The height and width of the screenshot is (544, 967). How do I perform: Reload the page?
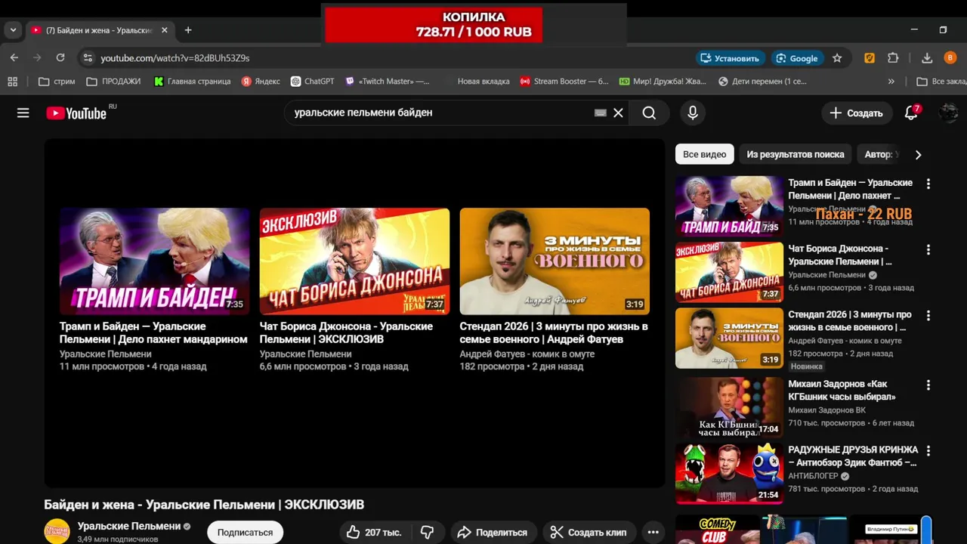(x=60, y=58)
